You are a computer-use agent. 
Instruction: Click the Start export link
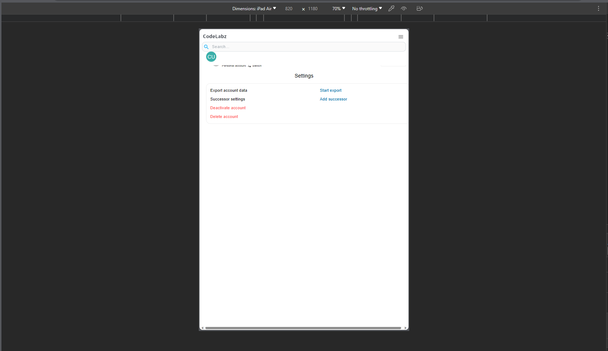330,90
